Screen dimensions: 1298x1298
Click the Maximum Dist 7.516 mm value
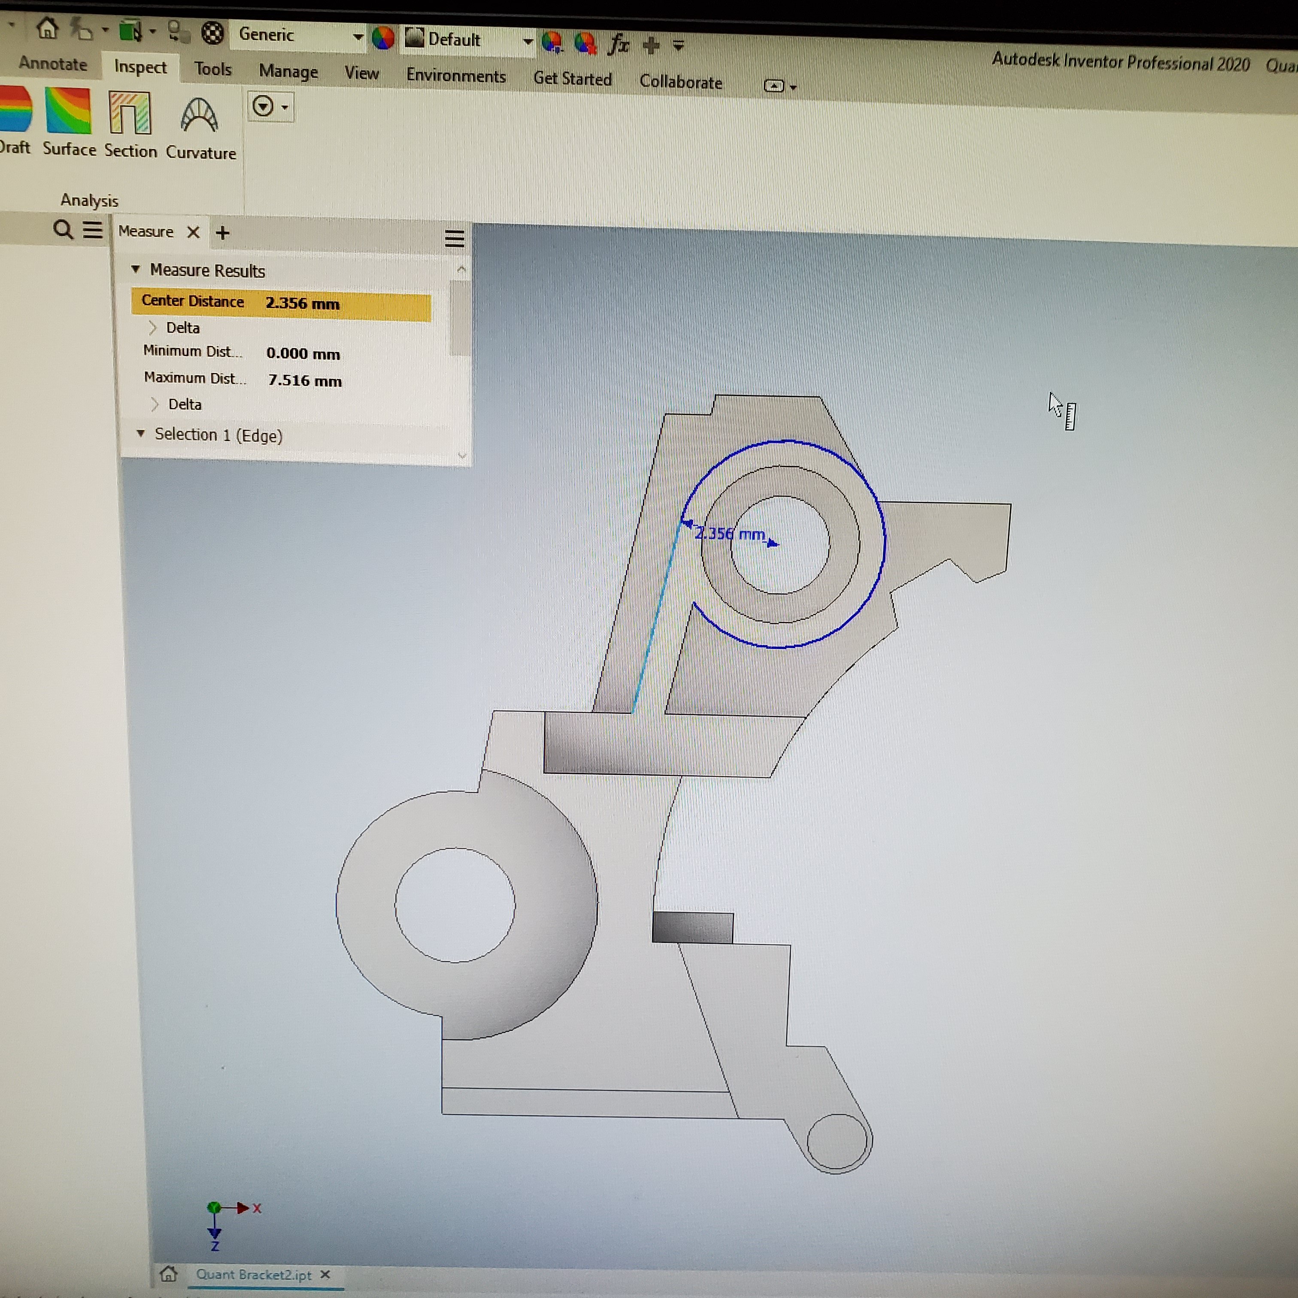pos(305,381)
